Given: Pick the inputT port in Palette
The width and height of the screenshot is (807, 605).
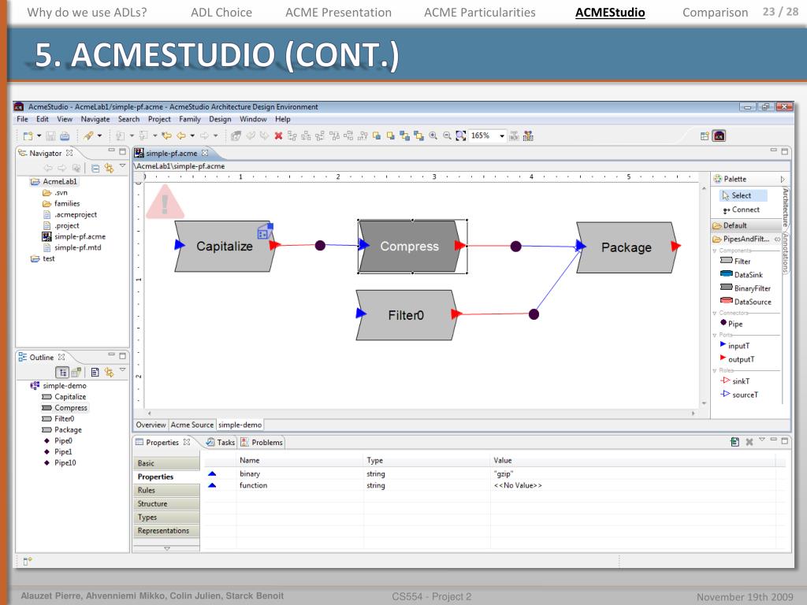Looking at the screenshot, I should [734, 346].
